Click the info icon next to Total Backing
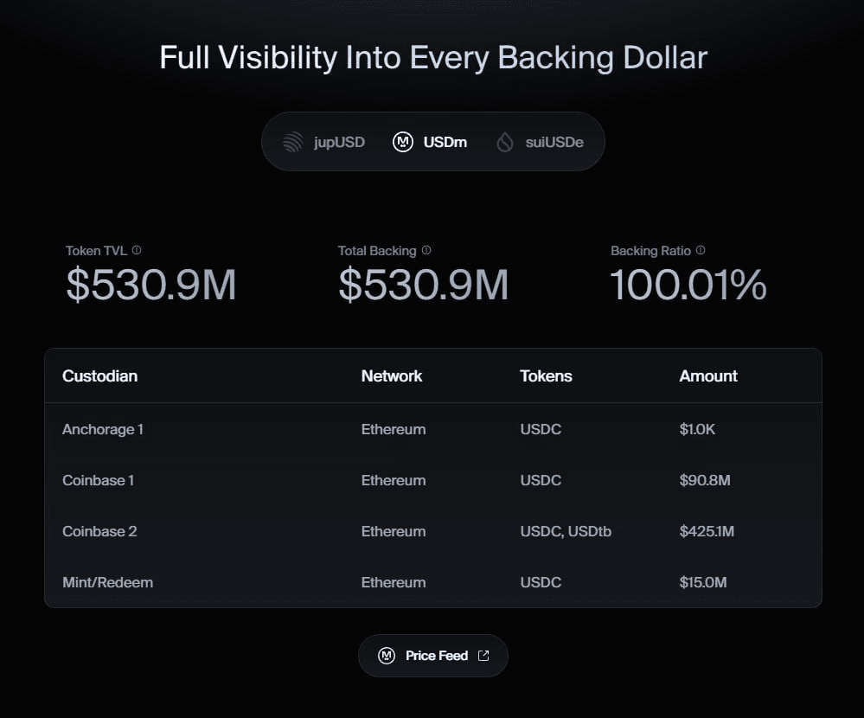Image resolution: width=864 pixels, height=718 pixels. pos(426,250)
